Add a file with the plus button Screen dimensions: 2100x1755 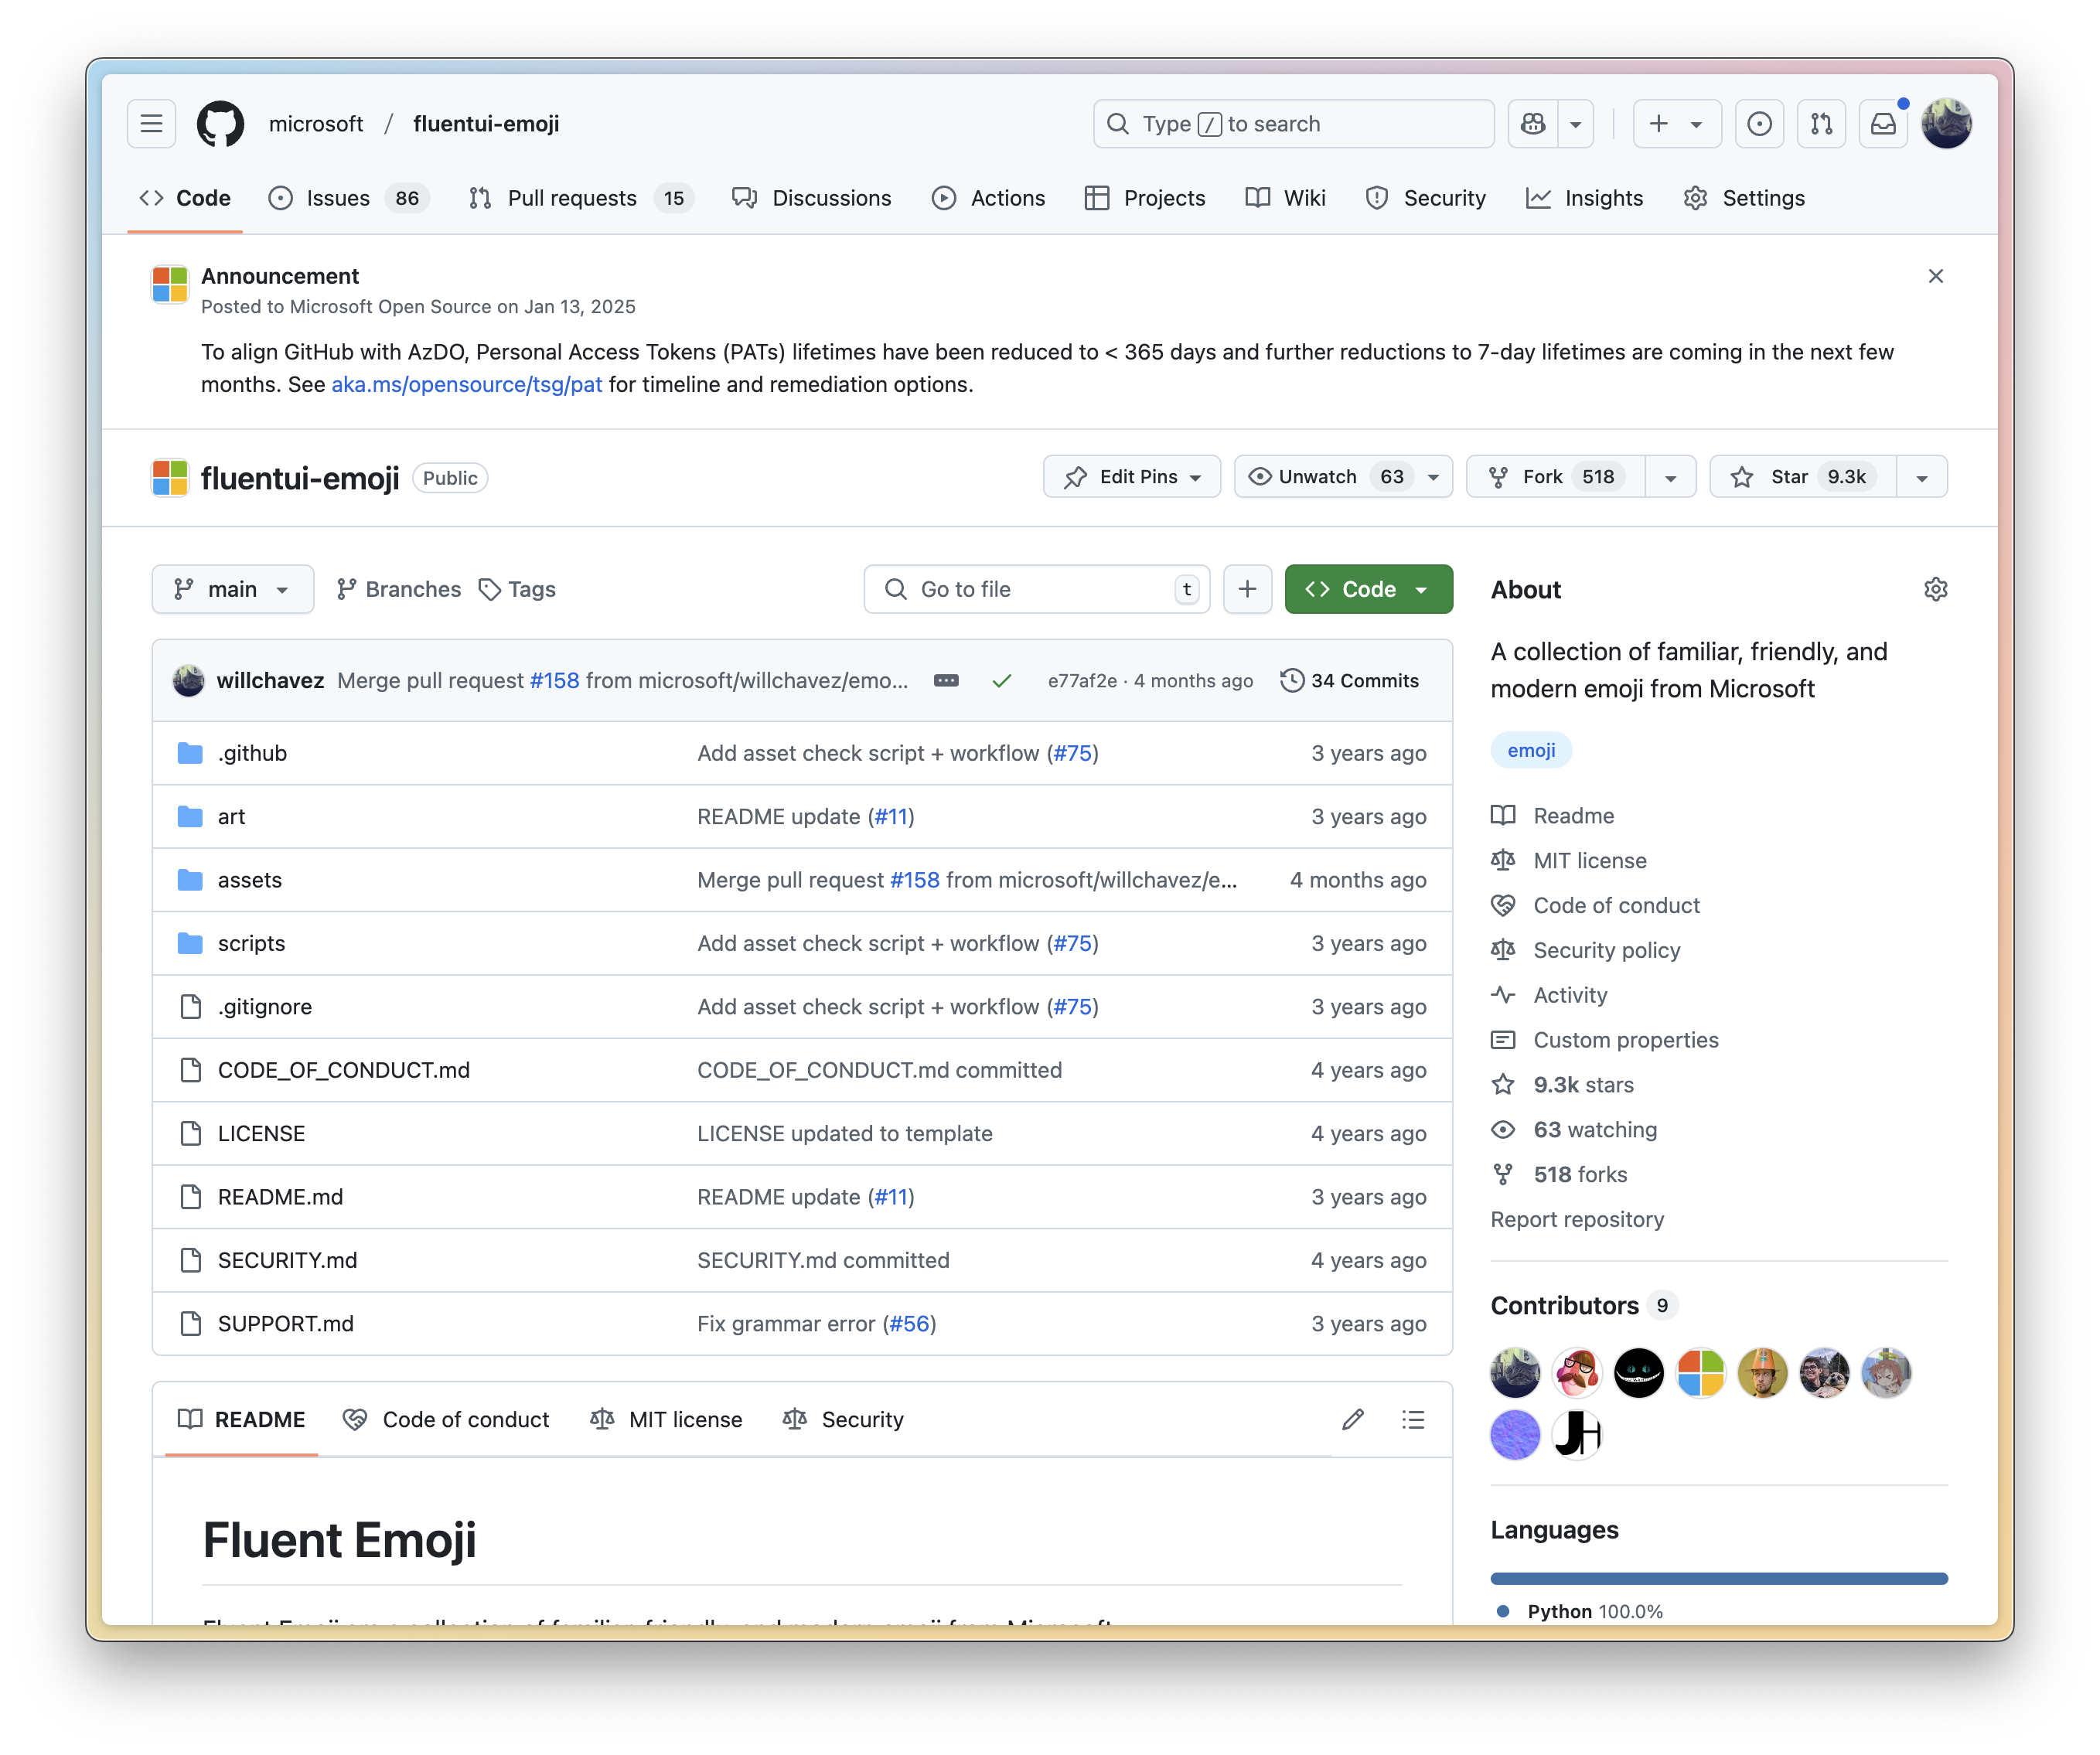(x=1247, y=589)
